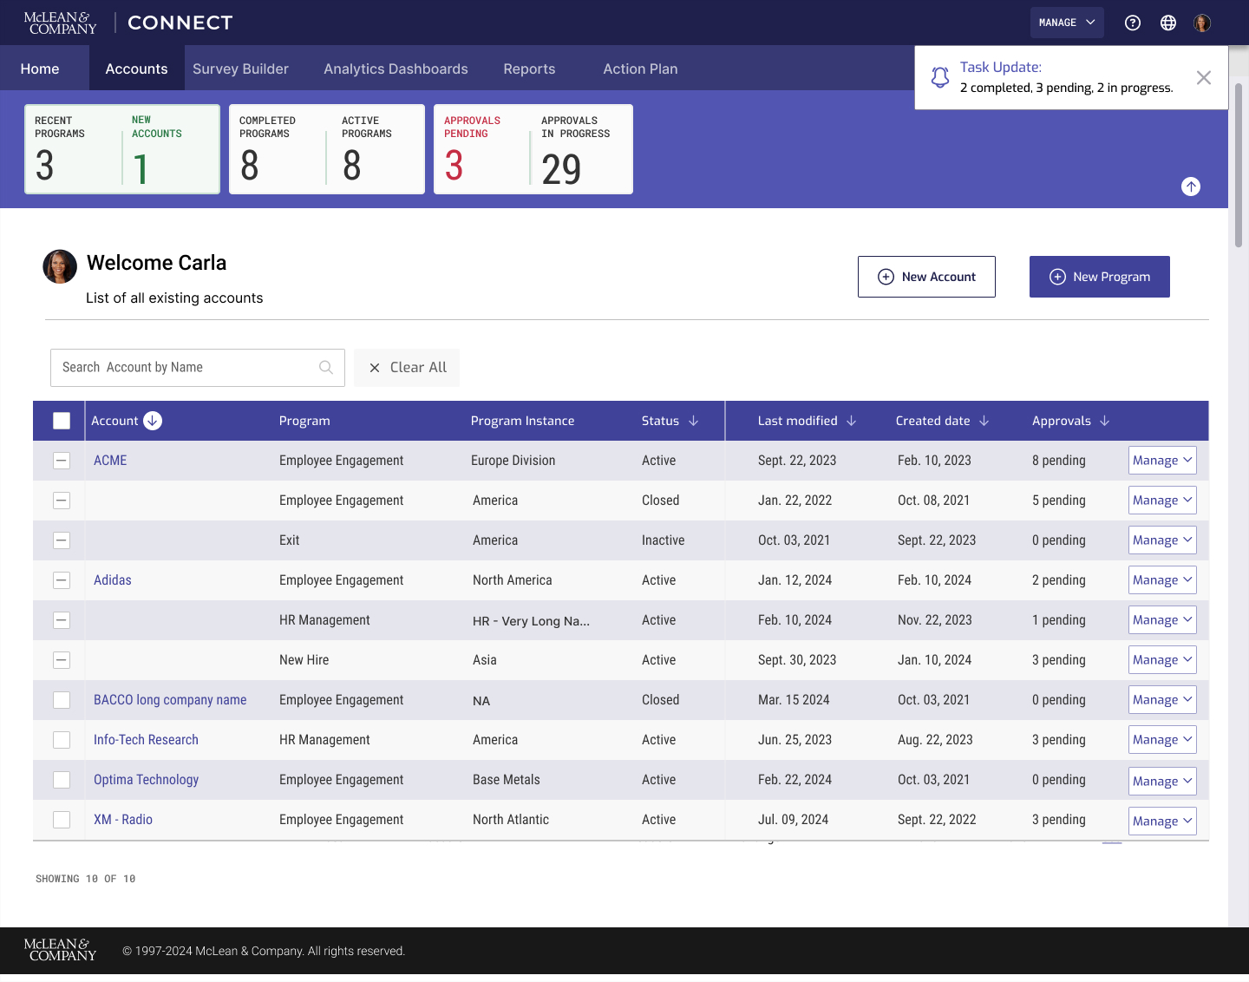The width and height of the screenshot is (1249, 982).
Task: Toggle checkbox for ACME row
Action: click(62, 461)
